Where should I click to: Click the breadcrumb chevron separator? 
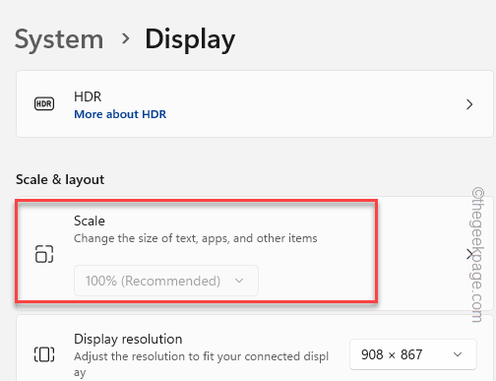coord(125,39)
